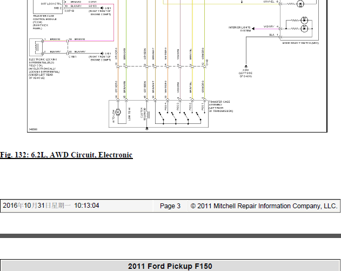Viewport: 341px width, 271px height.
Task: Click the "C1581" connector label
Action: tap(72, 57)
